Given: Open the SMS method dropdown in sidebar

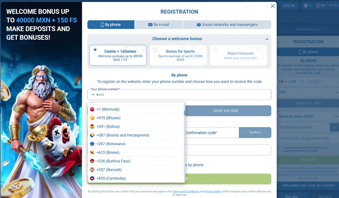Looking at the screenshot, I should coord(308,92).
